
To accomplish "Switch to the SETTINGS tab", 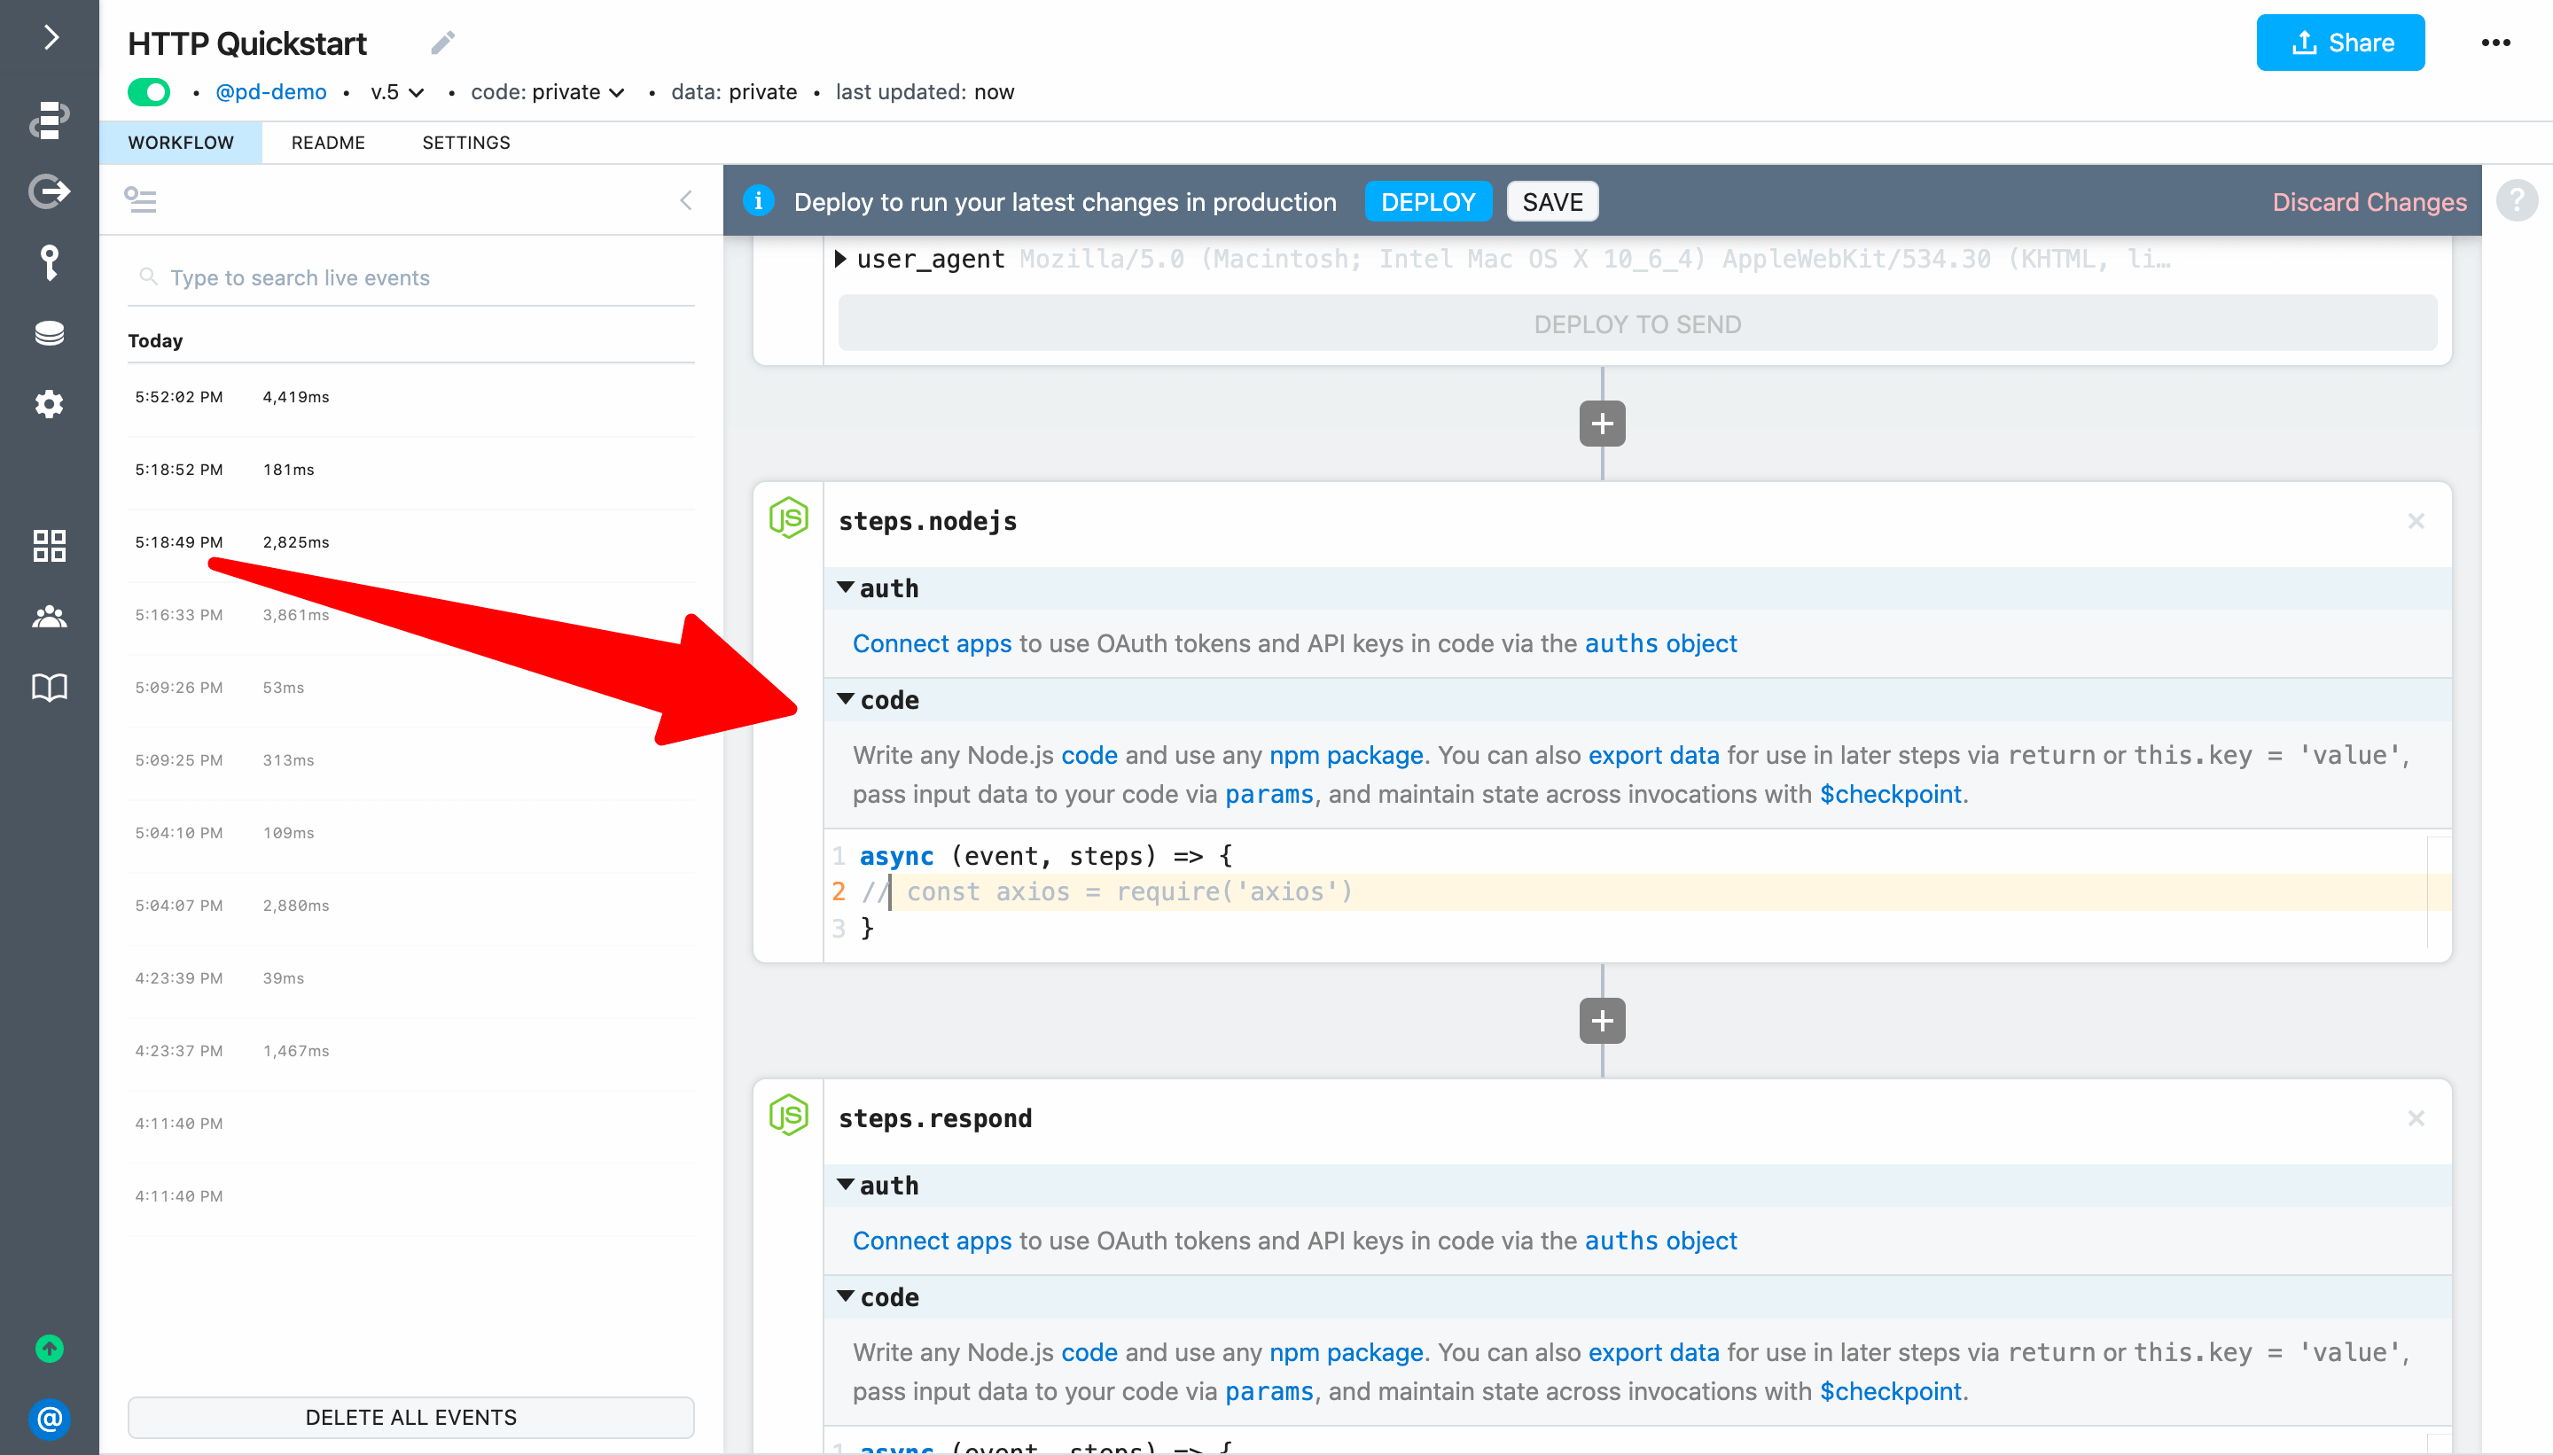I will tap(465, 142).
